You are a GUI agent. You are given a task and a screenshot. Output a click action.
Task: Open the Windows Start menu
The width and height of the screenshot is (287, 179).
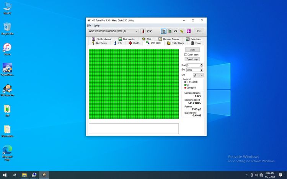point(5,175)
